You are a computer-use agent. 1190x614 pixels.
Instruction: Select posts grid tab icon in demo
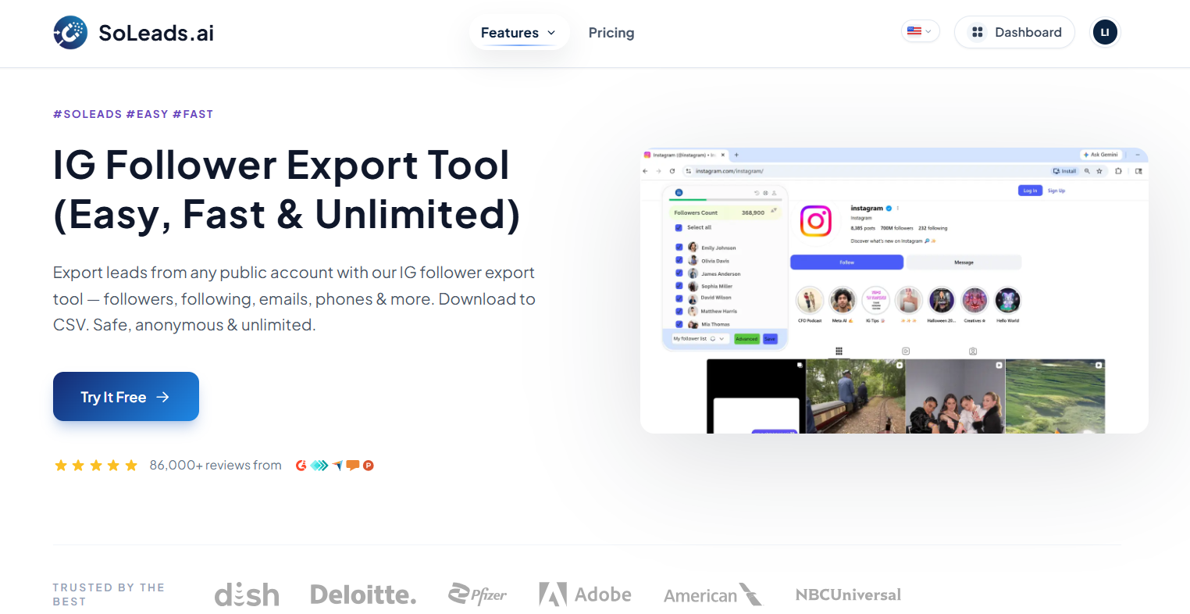[x=839, y=352]
